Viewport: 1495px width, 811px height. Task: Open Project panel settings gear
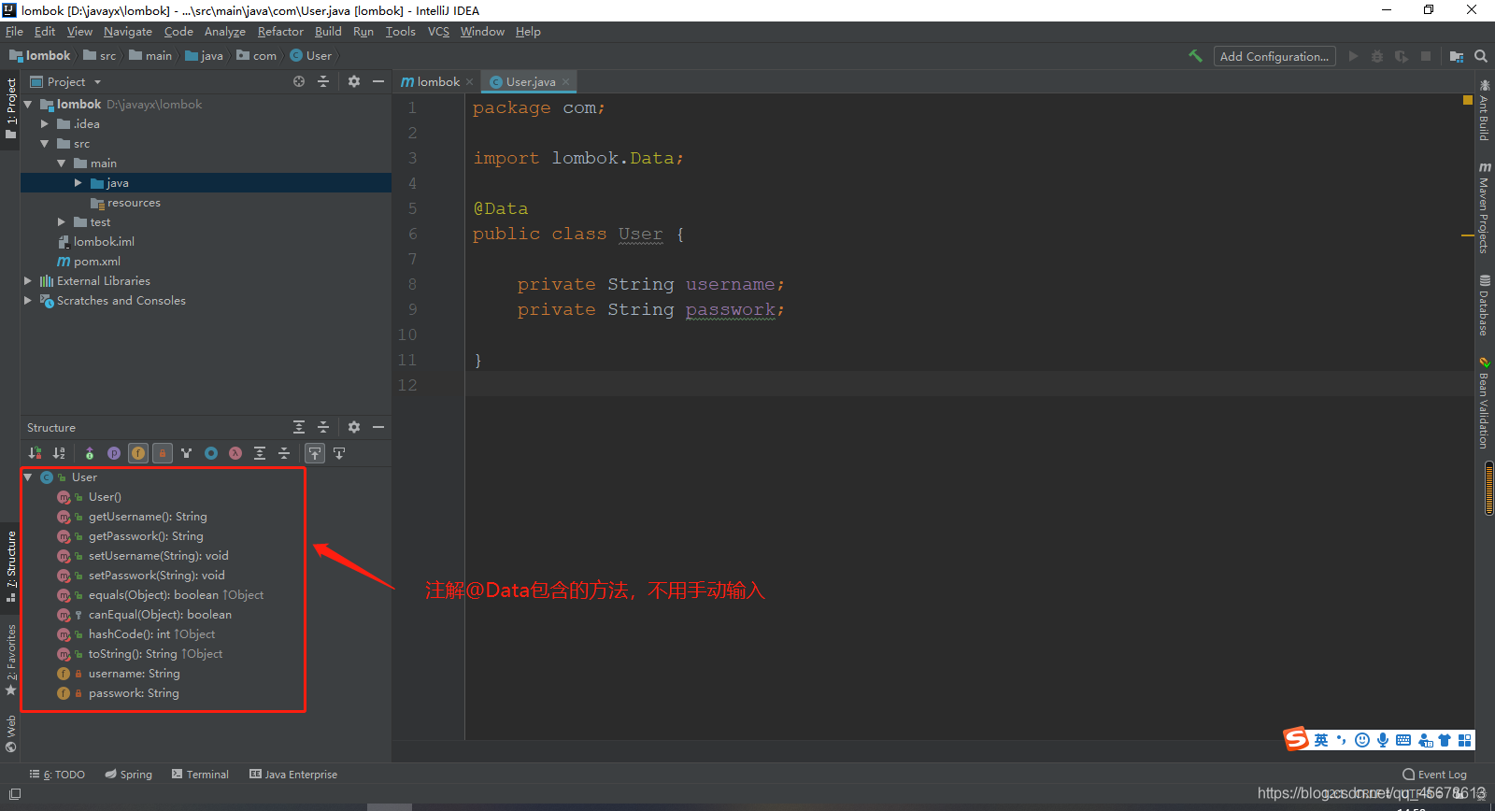tap(354, 81)
